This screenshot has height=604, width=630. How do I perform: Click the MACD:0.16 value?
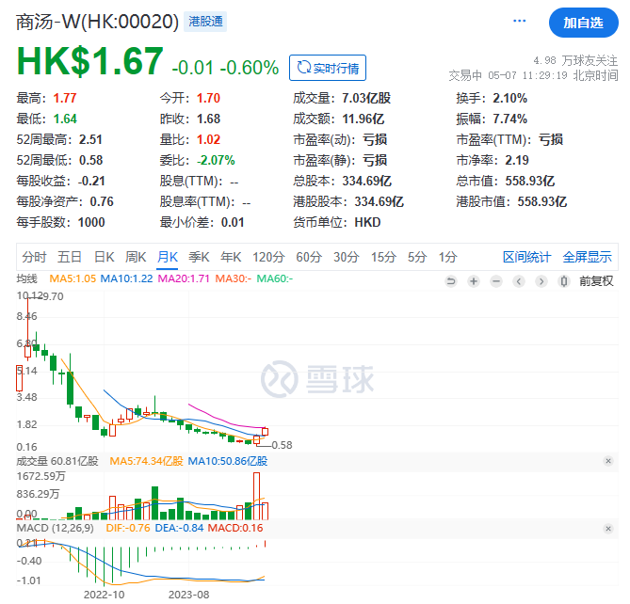pyautogui.click(x=235, y=528)
